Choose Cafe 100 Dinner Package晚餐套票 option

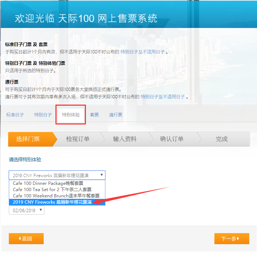click(x=57, y=183)
